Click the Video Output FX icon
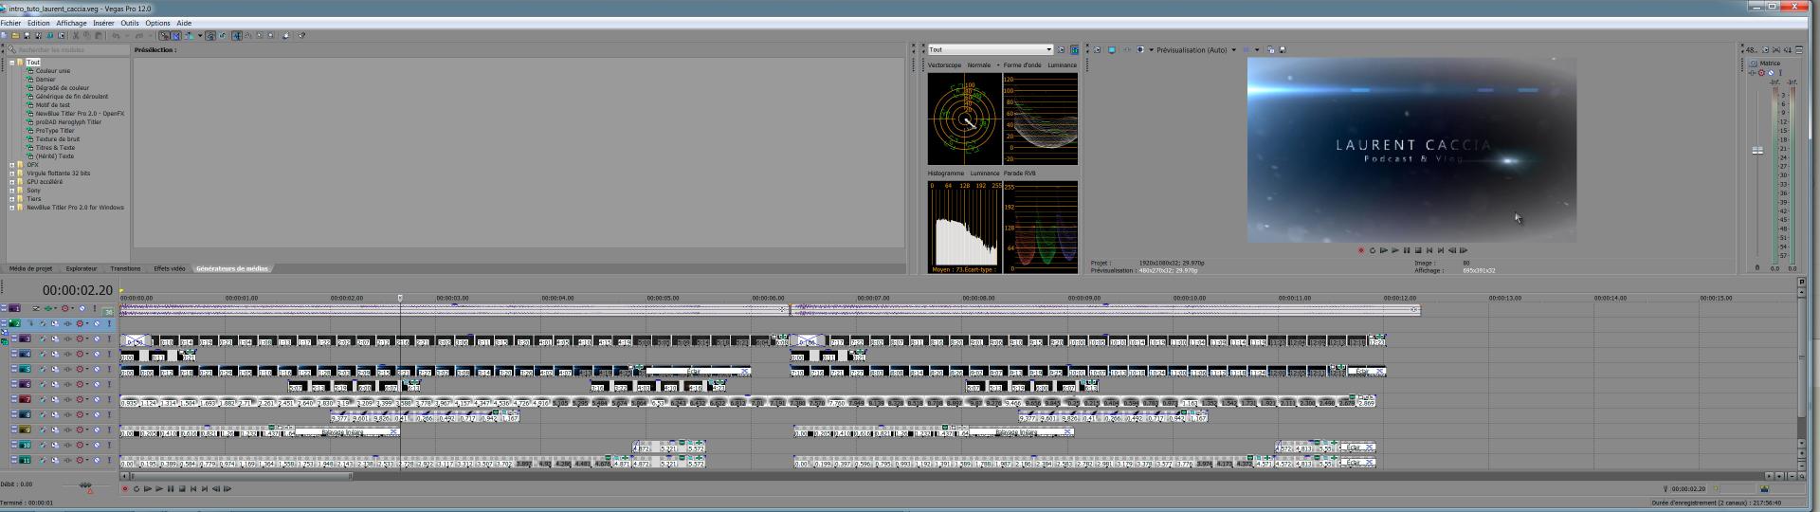The height and width of the screenshot is (512, 1820). [x=1126, y=49]
